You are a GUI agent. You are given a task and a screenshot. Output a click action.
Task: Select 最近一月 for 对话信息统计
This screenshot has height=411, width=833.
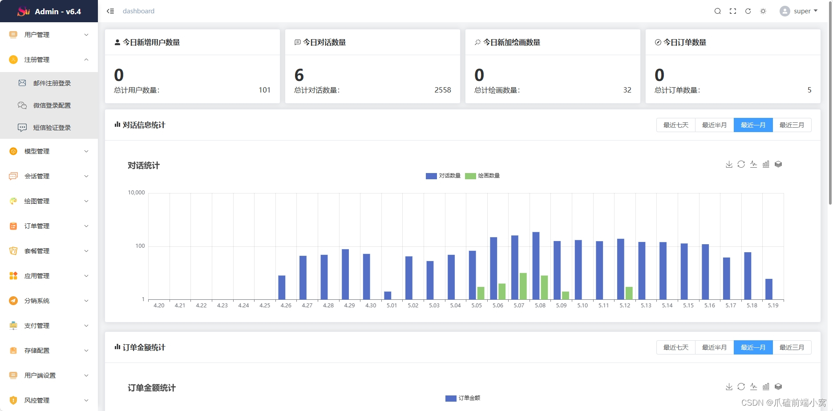click(x=753, y=125)
